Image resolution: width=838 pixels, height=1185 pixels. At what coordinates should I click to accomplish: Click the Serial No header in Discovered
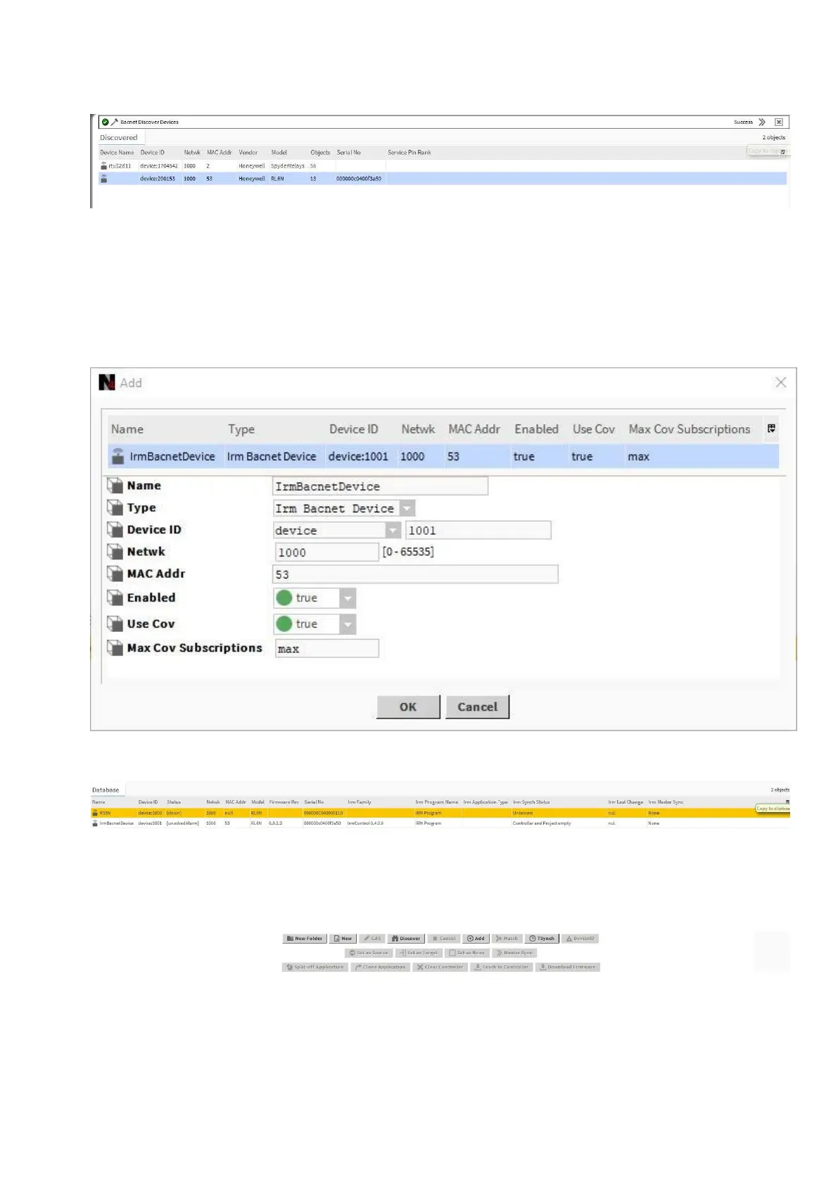click(x=348, y=152)
